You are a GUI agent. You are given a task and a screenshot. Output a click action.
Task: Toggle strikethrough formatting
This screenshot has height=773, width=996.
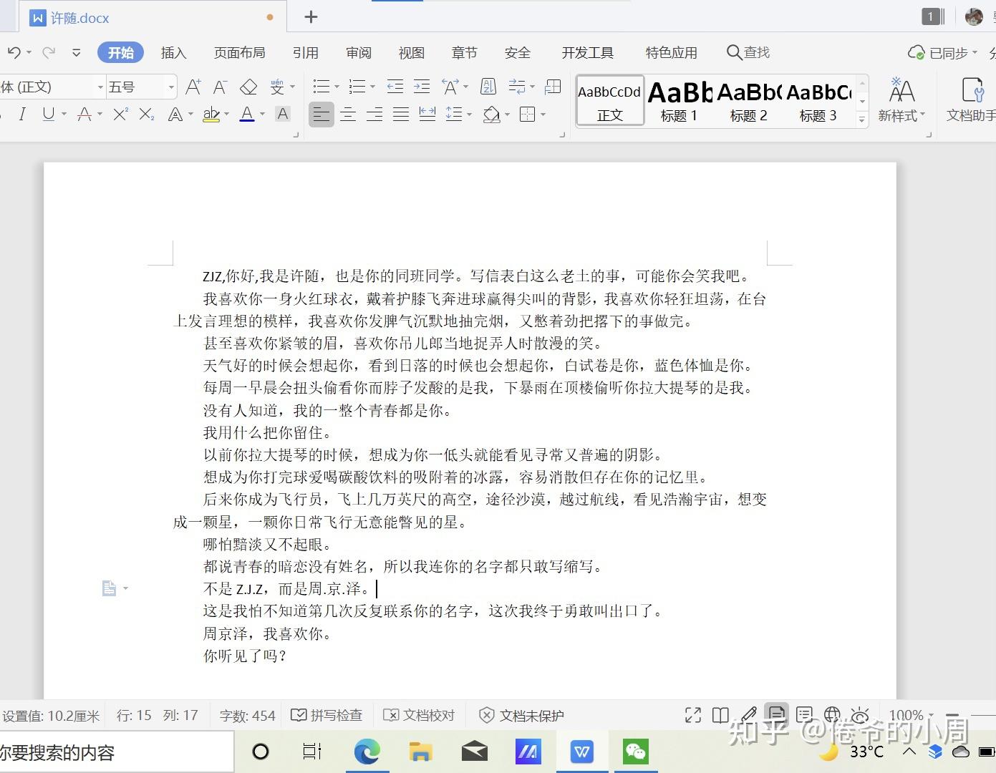point(84,114)
